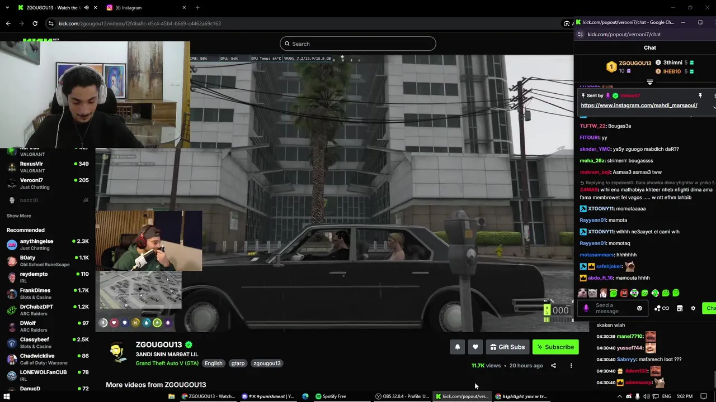Open Verooni7 channel in sidebar

click(x=48, y=183)
